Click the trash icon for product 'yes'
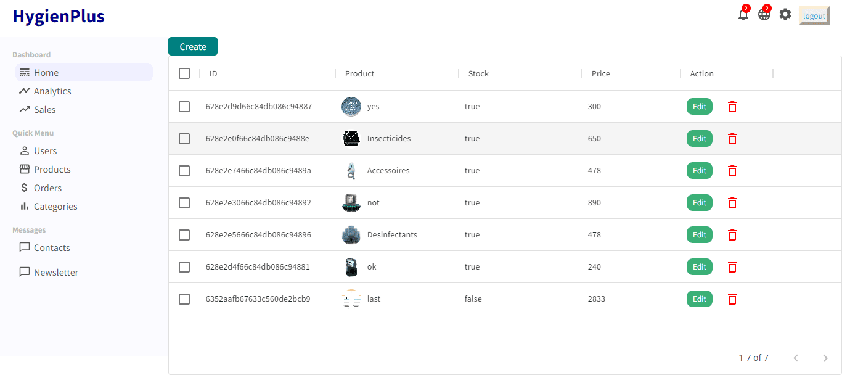The width and height of the screenshot is (842, 375). pyautogui.click(x=732, y=107)
